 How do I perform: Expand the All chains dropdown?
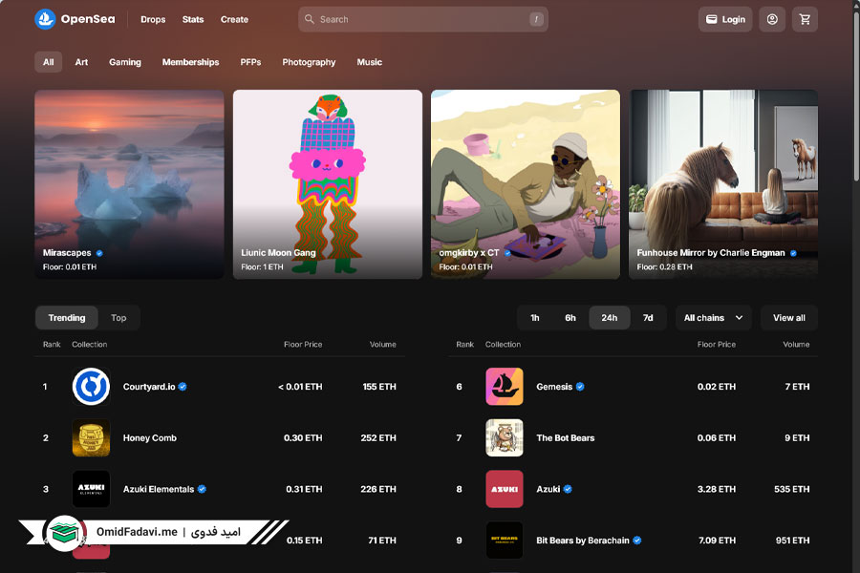coord(713,317)
